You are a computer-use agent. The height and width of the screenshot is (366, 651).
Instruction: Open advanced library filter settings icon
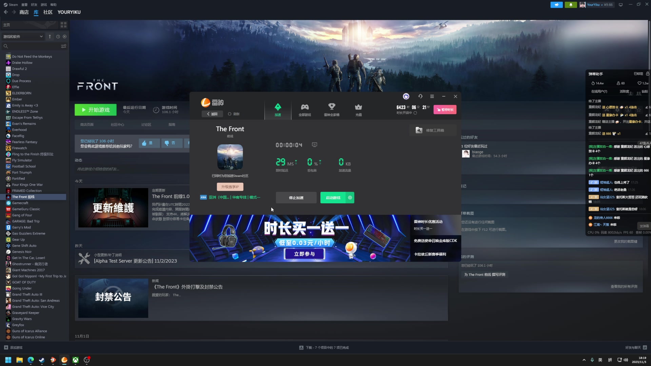[x=63, y=46]
